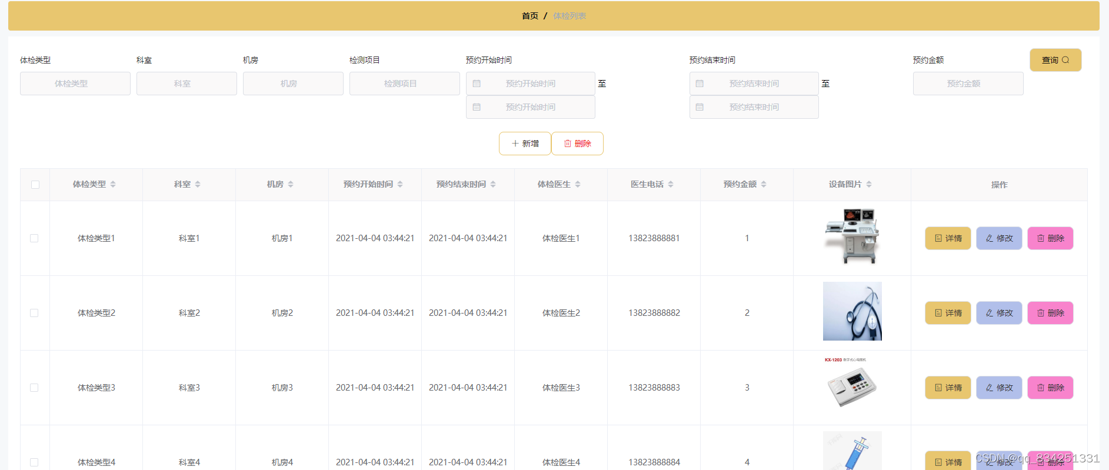
Task: Click phone number 13823888882
Action: click(654, 313)
